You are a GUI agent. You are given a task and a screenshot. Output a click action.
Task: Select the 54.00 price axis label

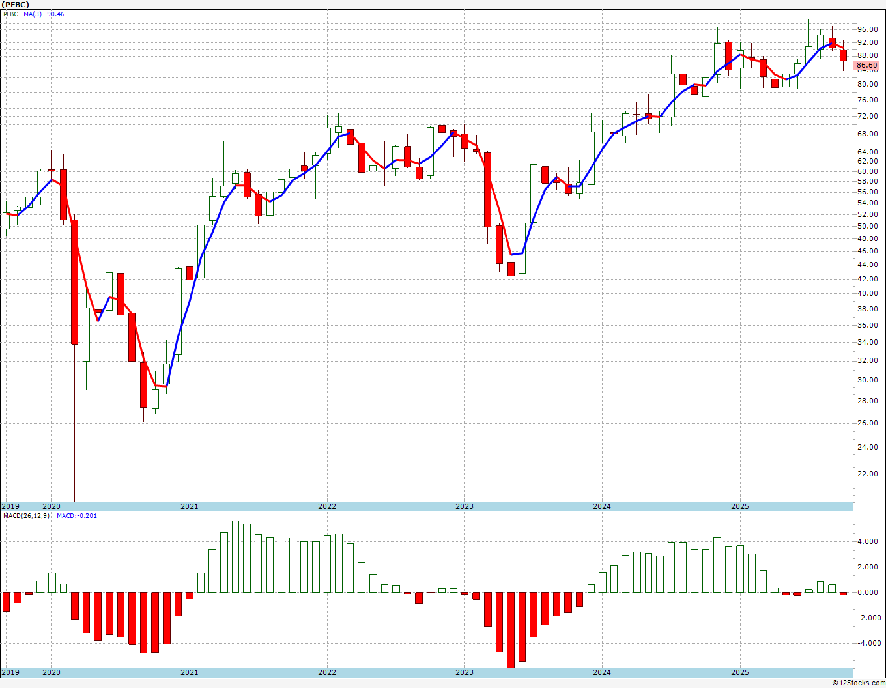[x=868, y=203]
